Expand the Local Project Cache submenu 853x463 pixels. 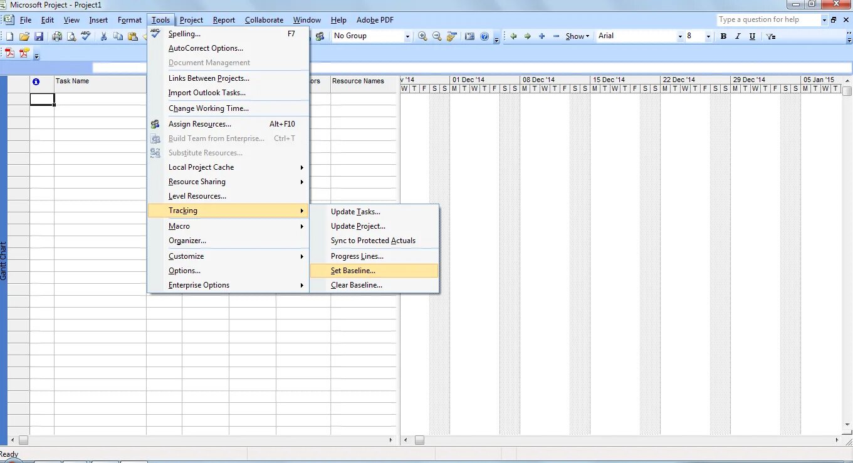tap(229, 167)
